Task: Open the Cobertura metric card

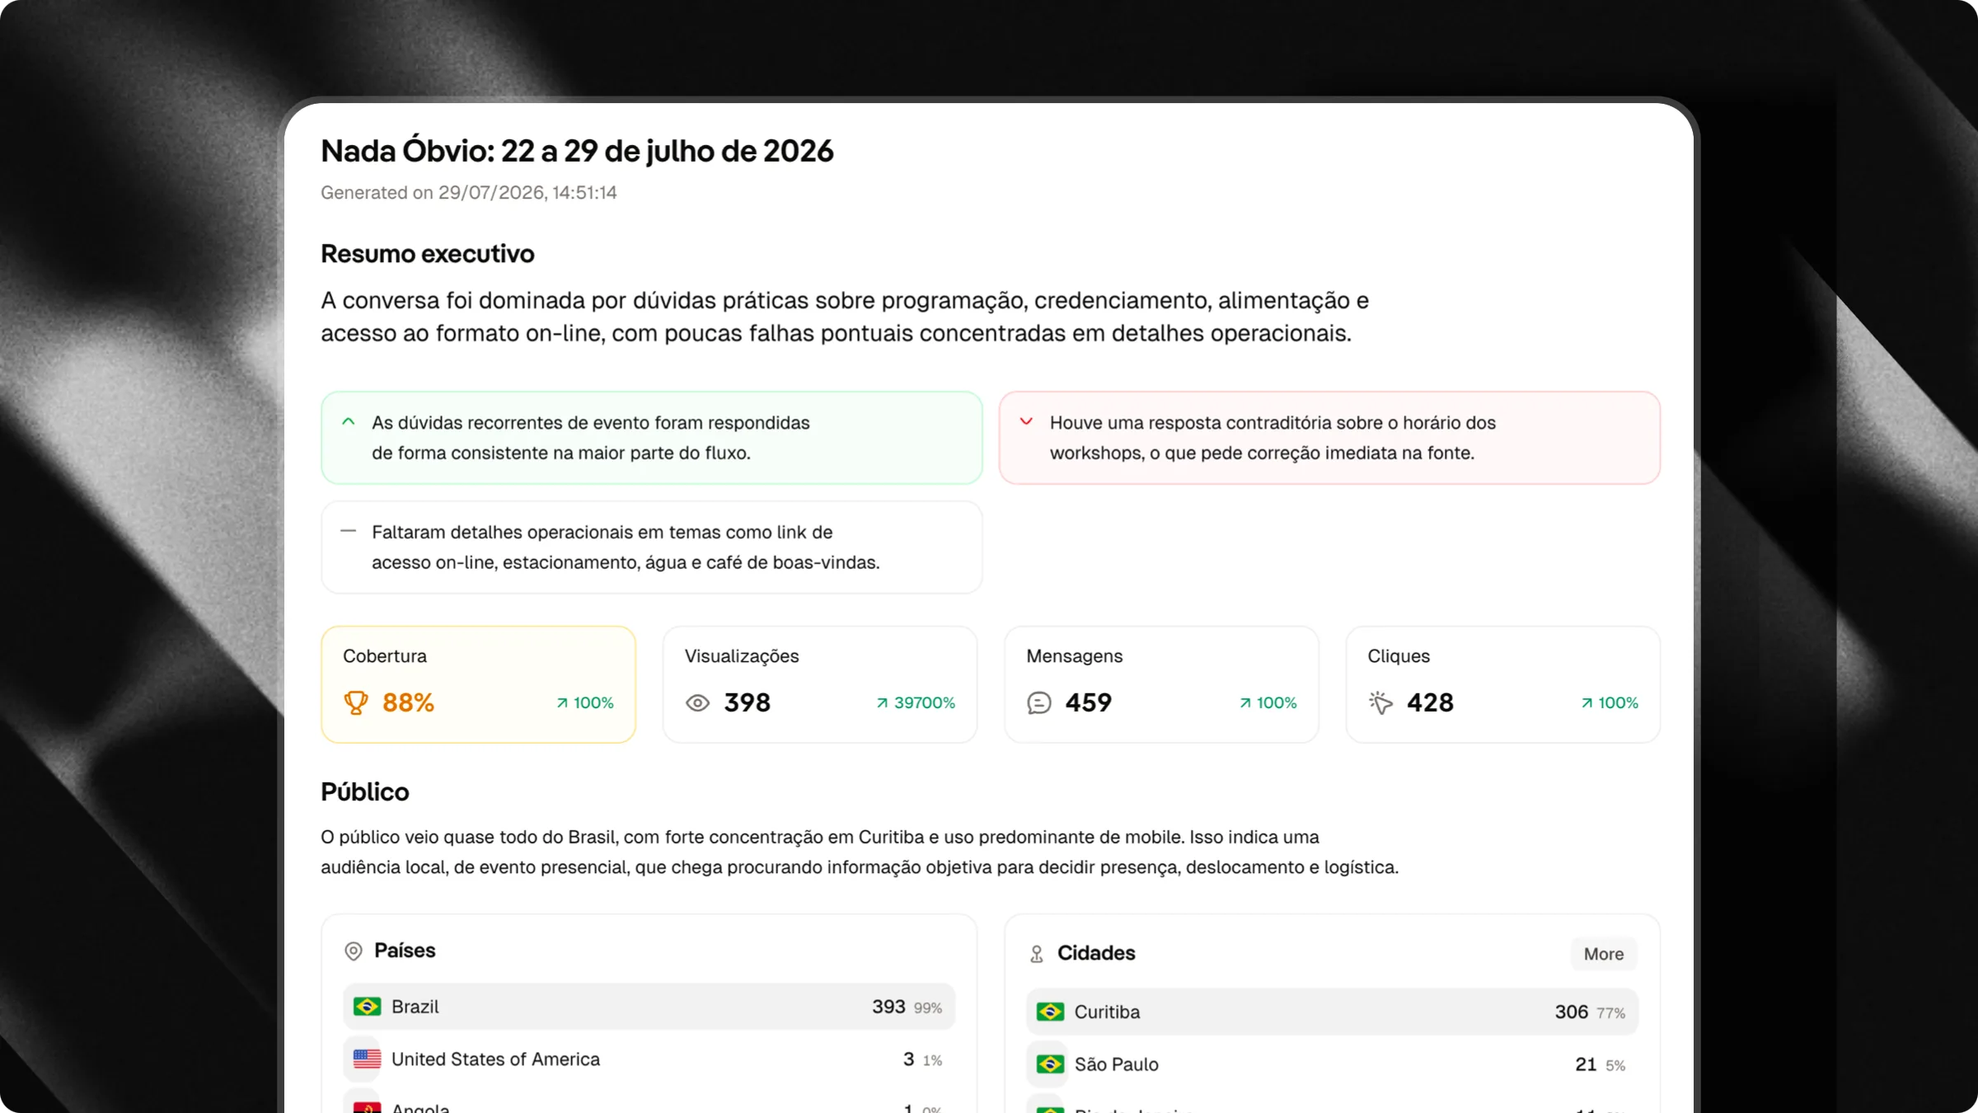Action: pyautogui.click(x=478, y=684)
